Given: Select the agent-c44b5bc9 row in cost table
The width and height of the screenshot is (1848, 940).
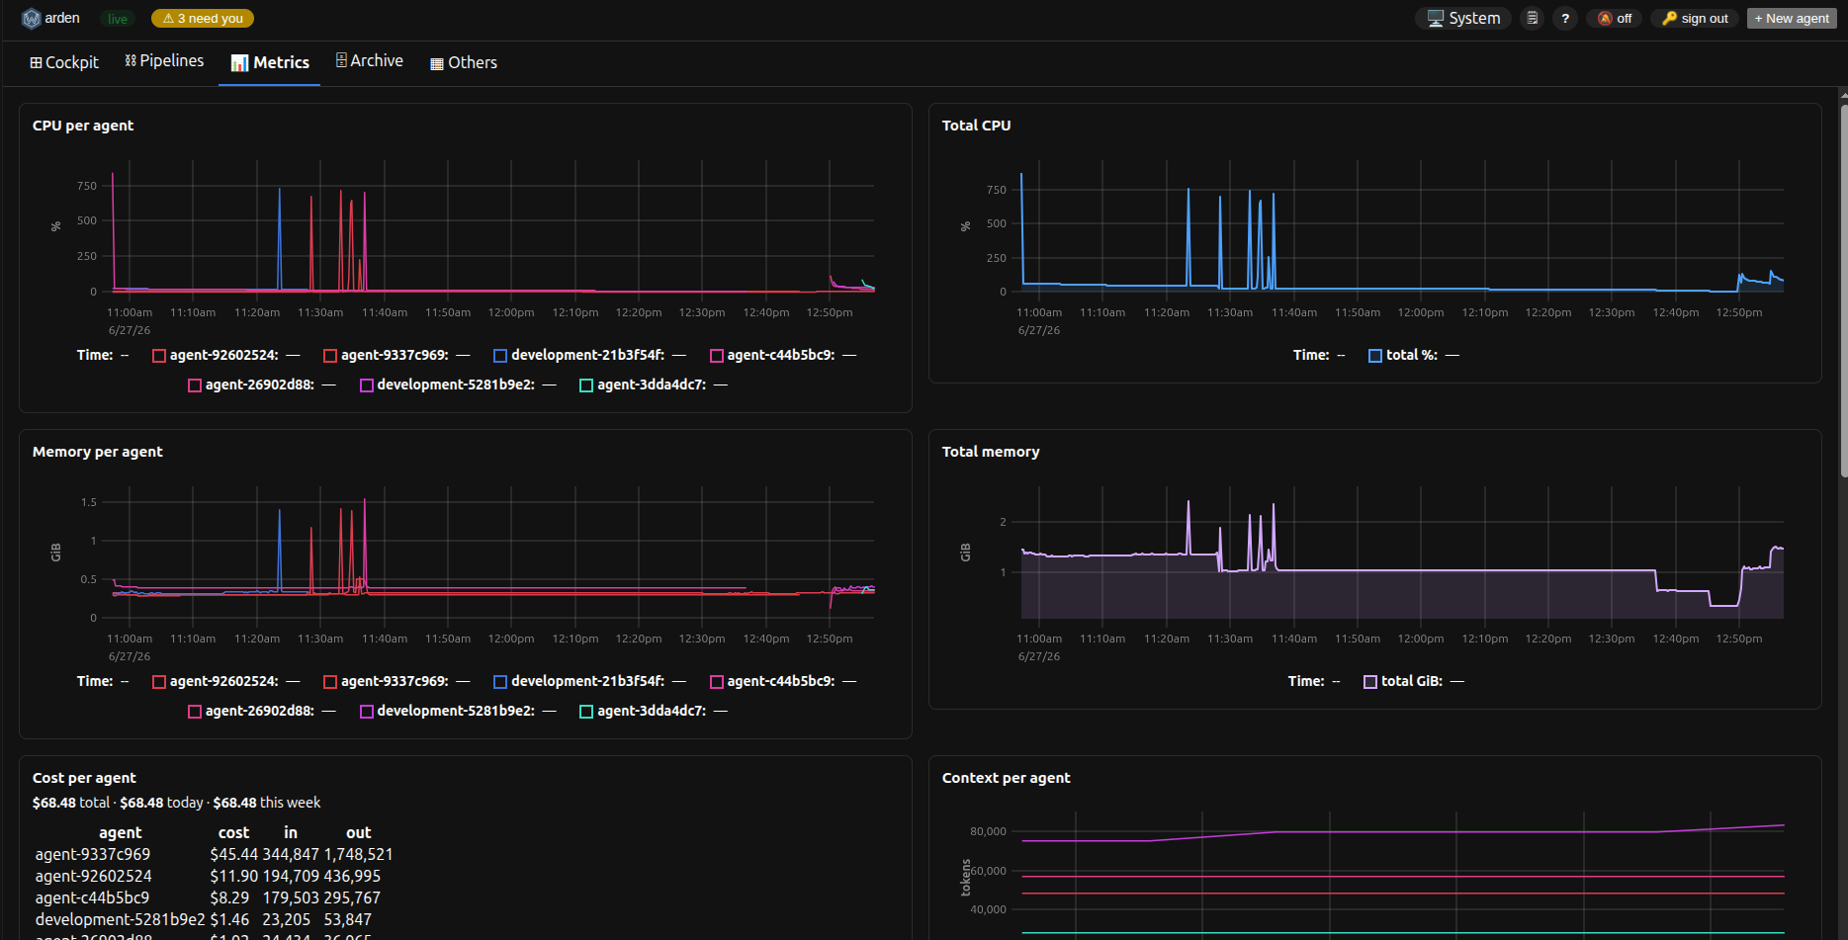Looking at the screenshot, I should click(214, 897).
